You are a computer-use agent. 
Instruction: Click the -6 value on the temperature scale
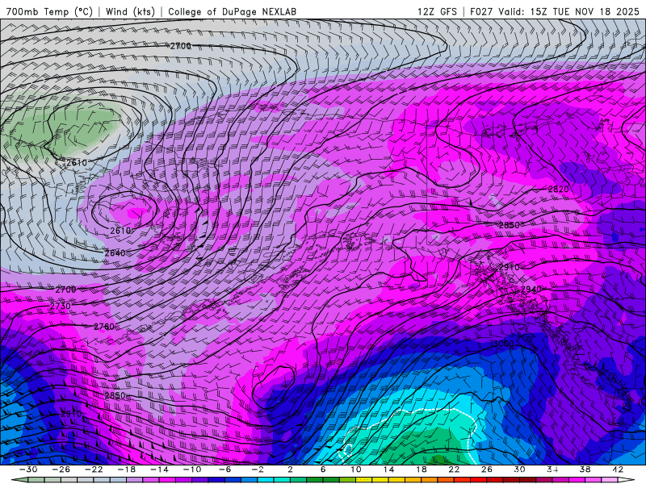click(x=225, y=469)
